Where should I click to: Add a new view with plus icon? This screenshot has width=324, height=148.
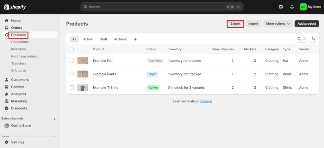[135, 39]
